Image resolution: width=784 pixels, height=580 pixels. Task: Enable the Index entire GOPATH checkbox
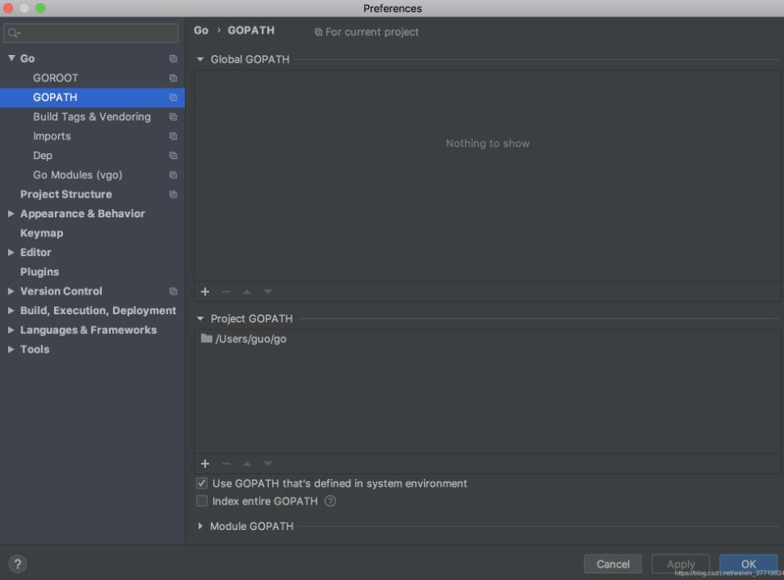click(x=202, y=501)
